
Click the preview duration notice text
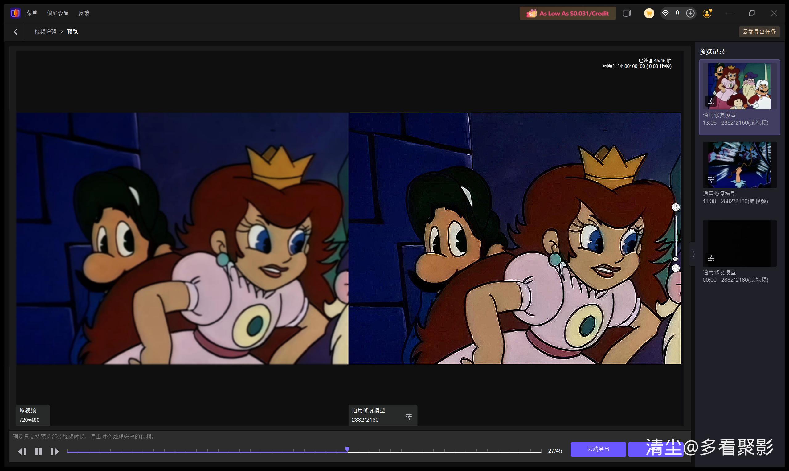coord(85,437)
